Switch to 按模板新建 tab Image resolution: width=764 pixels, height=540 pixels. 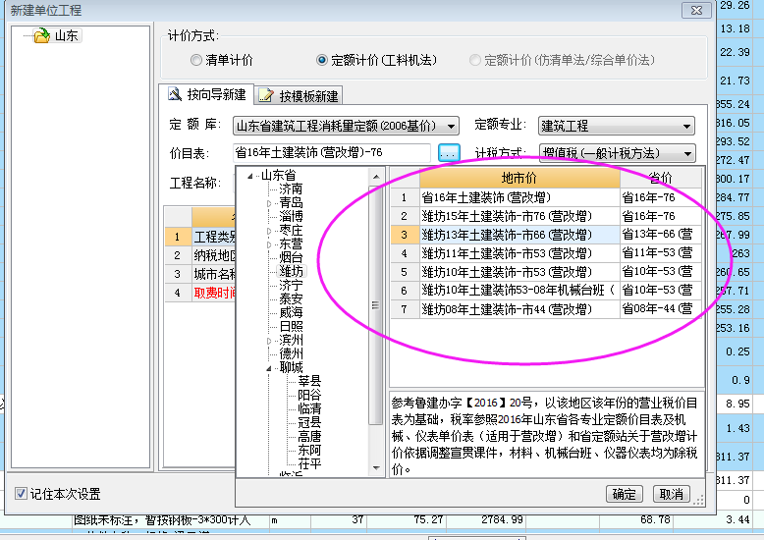click(x=299, y=96)
